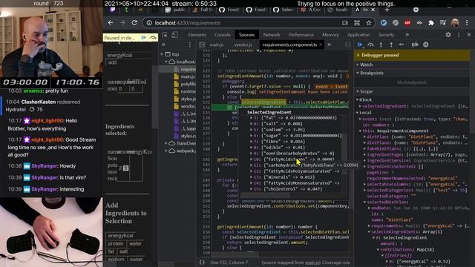Step out of the current function
The width and height of the screenshot is (475, 267).
[x=391, y=44]
